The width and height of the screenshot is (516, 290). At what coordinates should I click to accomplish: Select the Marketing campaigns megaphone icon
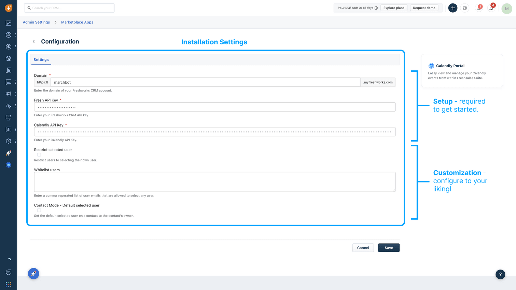click(x=8, y=94)
